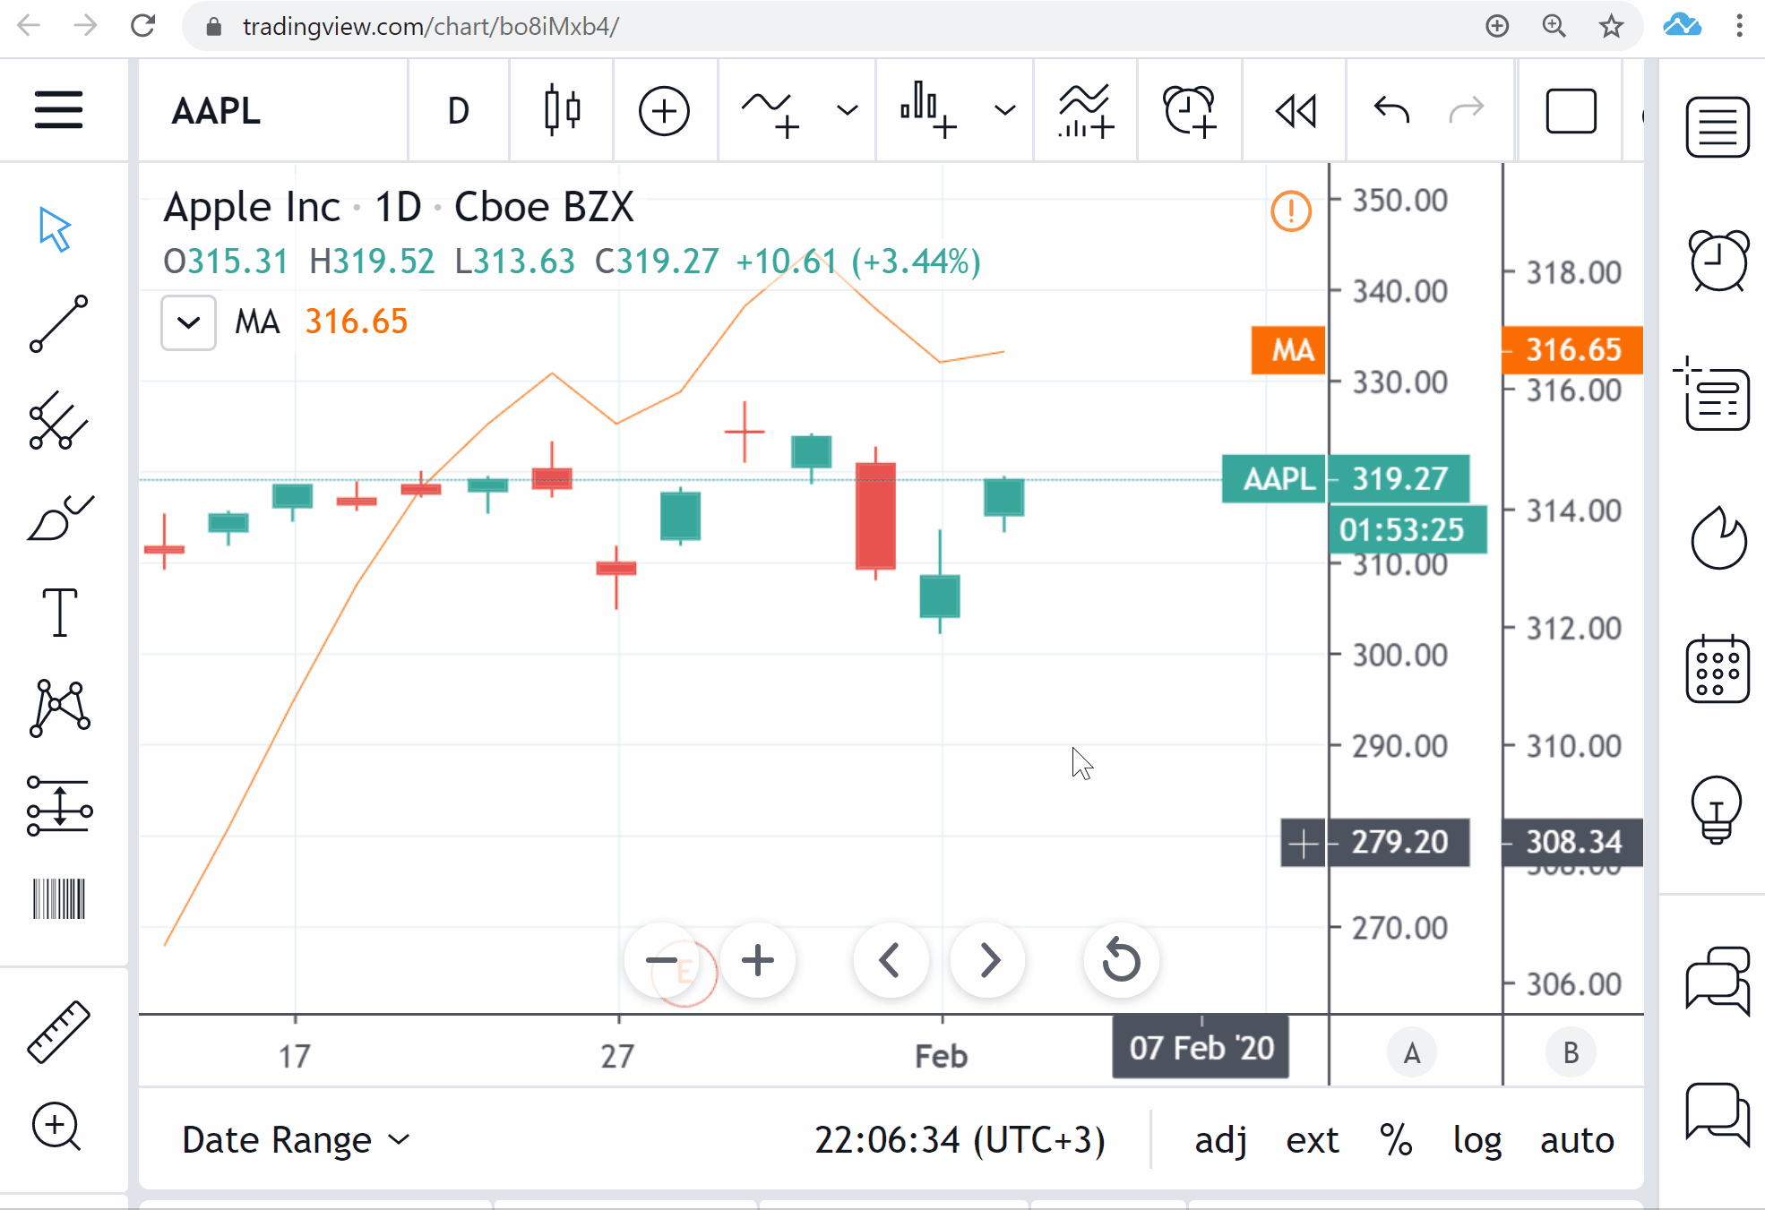This screenshot has height=1210, width=1765.
Task: Open the main hamburger menu
Action: (59, 110)
